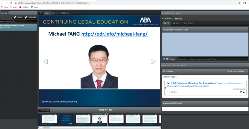Click the roster Search keyword field
Image resolution: width=249 pixels, height=129 pixels.
15,22
